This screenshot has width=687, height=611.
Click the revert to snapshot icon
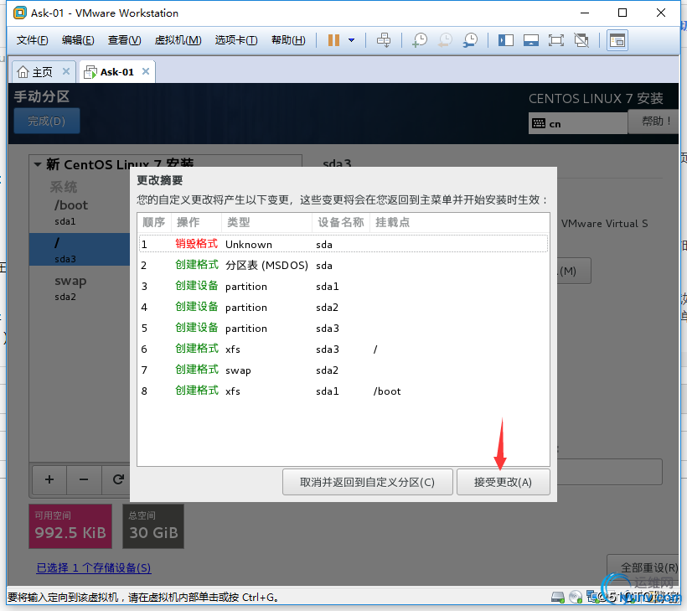(x=445, y=40)
